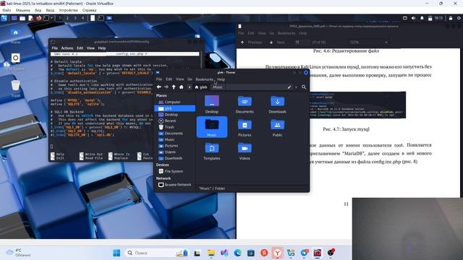463x260 pixels.
Task: Select Browse Network in Thunar sidebar
Action: pos(175,185)
